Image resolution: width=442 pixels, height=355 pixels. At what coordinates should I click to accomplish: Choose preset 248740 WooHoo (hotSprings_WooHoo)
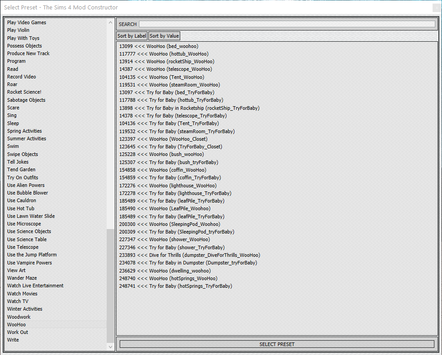point(168,278)
